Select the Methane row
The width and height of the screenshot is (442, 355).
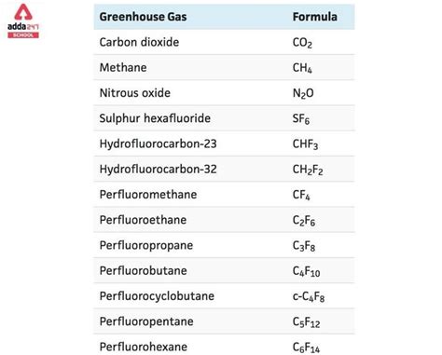pos(224,67)
